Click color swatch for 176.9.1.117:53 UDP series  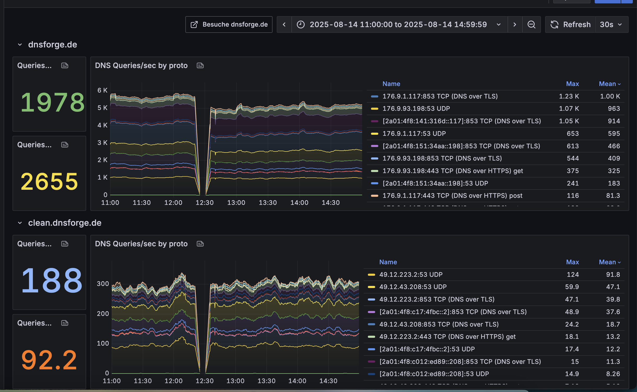374,134
